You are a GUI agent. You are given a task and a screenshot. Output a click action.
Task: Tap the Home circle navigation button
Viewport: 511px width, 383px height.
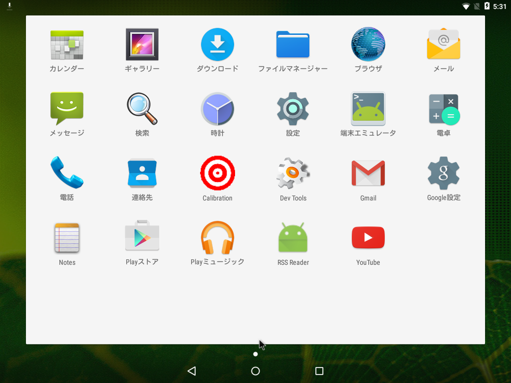pos(255,371)
